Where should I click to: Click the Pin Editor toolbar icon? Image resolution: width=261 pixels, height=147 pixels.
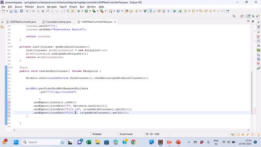228,11
